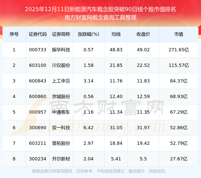
Task: Click the 收盘价 column header
Action: 143,34
